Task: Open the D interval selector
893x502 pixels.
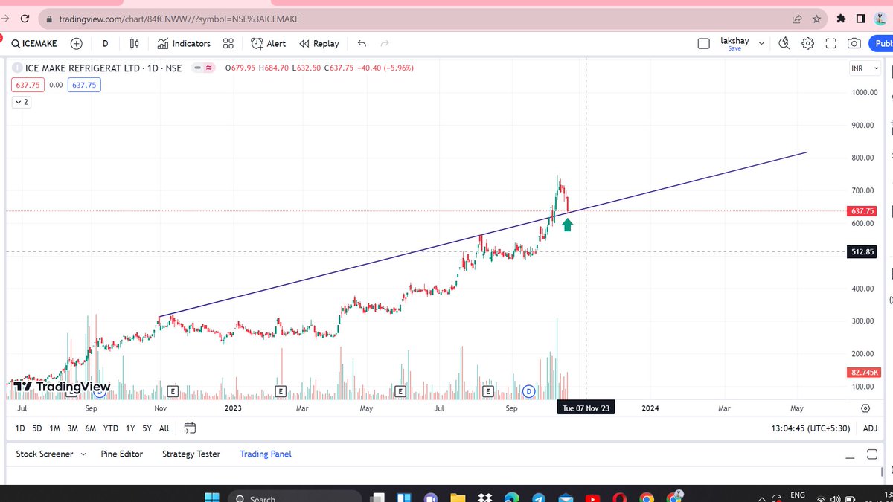Action: [x=105, y=43]
